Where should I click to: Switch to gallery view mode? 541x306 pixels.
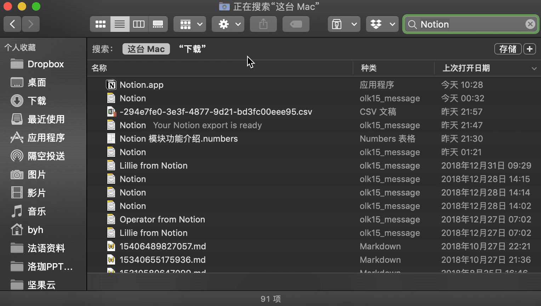[158, 24]
